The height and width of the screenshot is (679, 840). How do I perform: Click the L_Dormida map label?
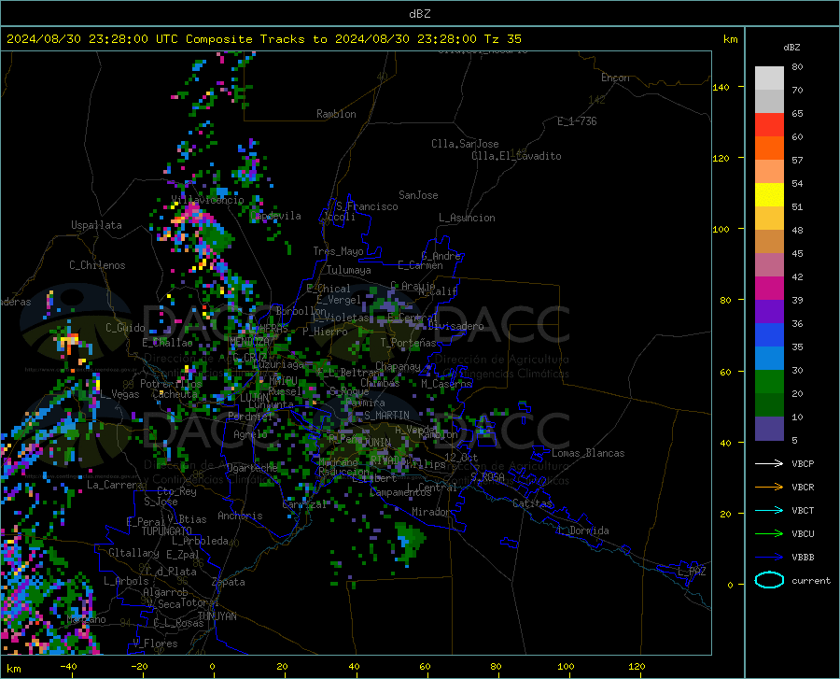point(582,530)
